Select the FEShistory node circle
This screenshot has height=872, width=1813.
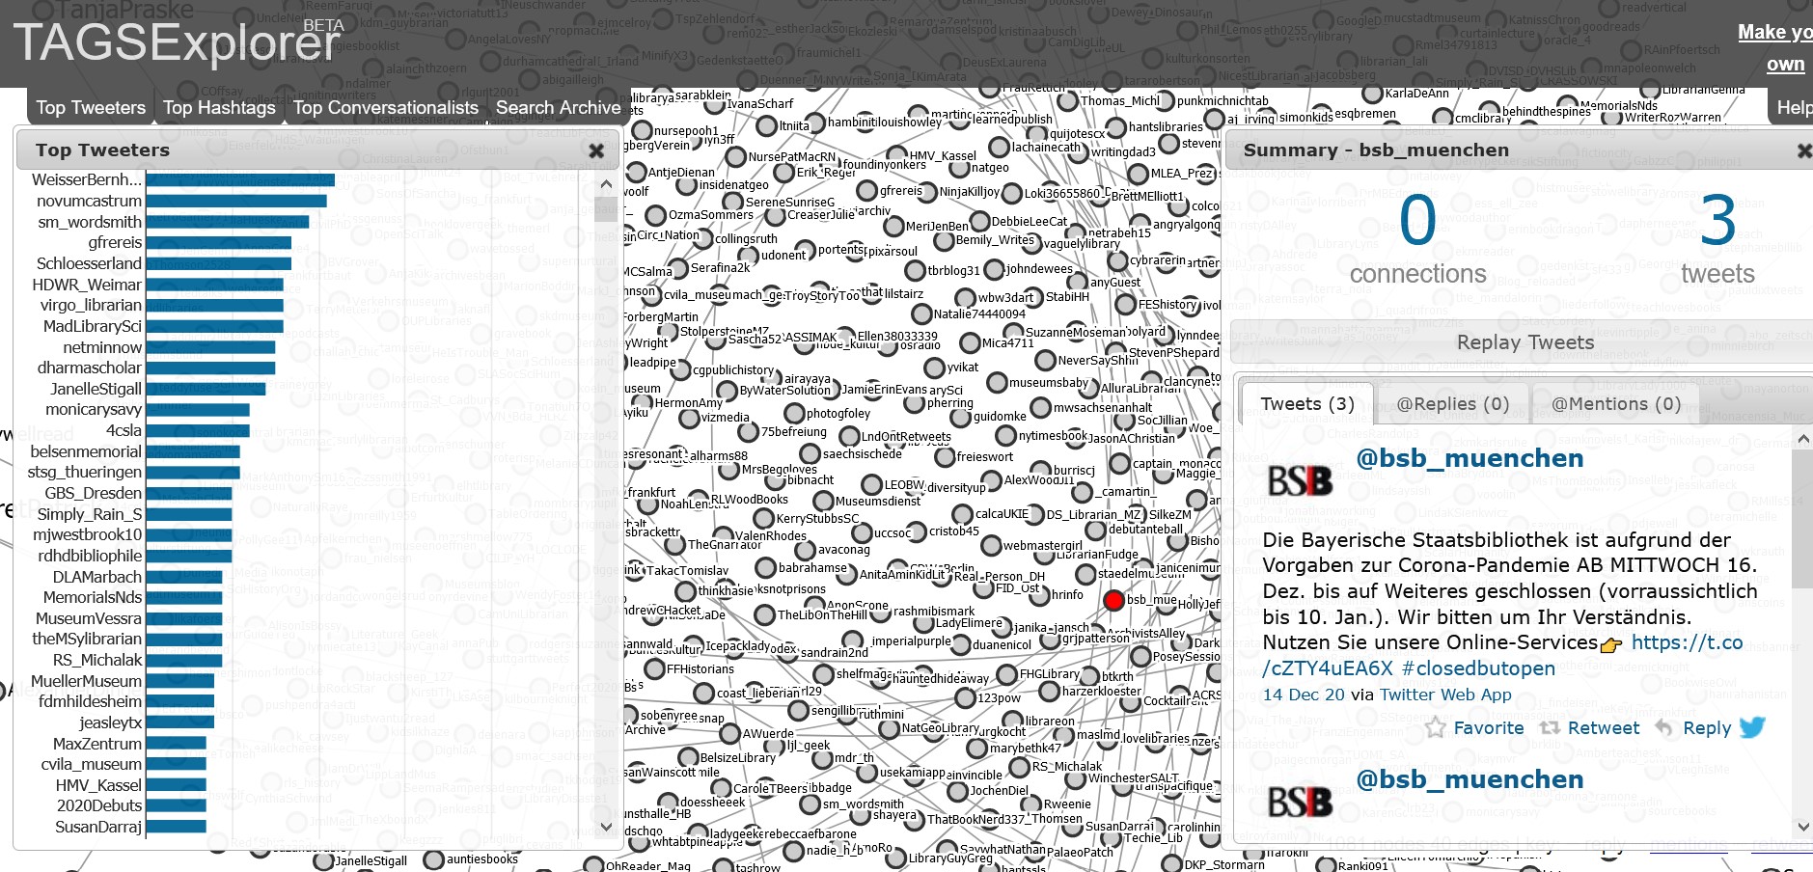tap(1125, 304)
